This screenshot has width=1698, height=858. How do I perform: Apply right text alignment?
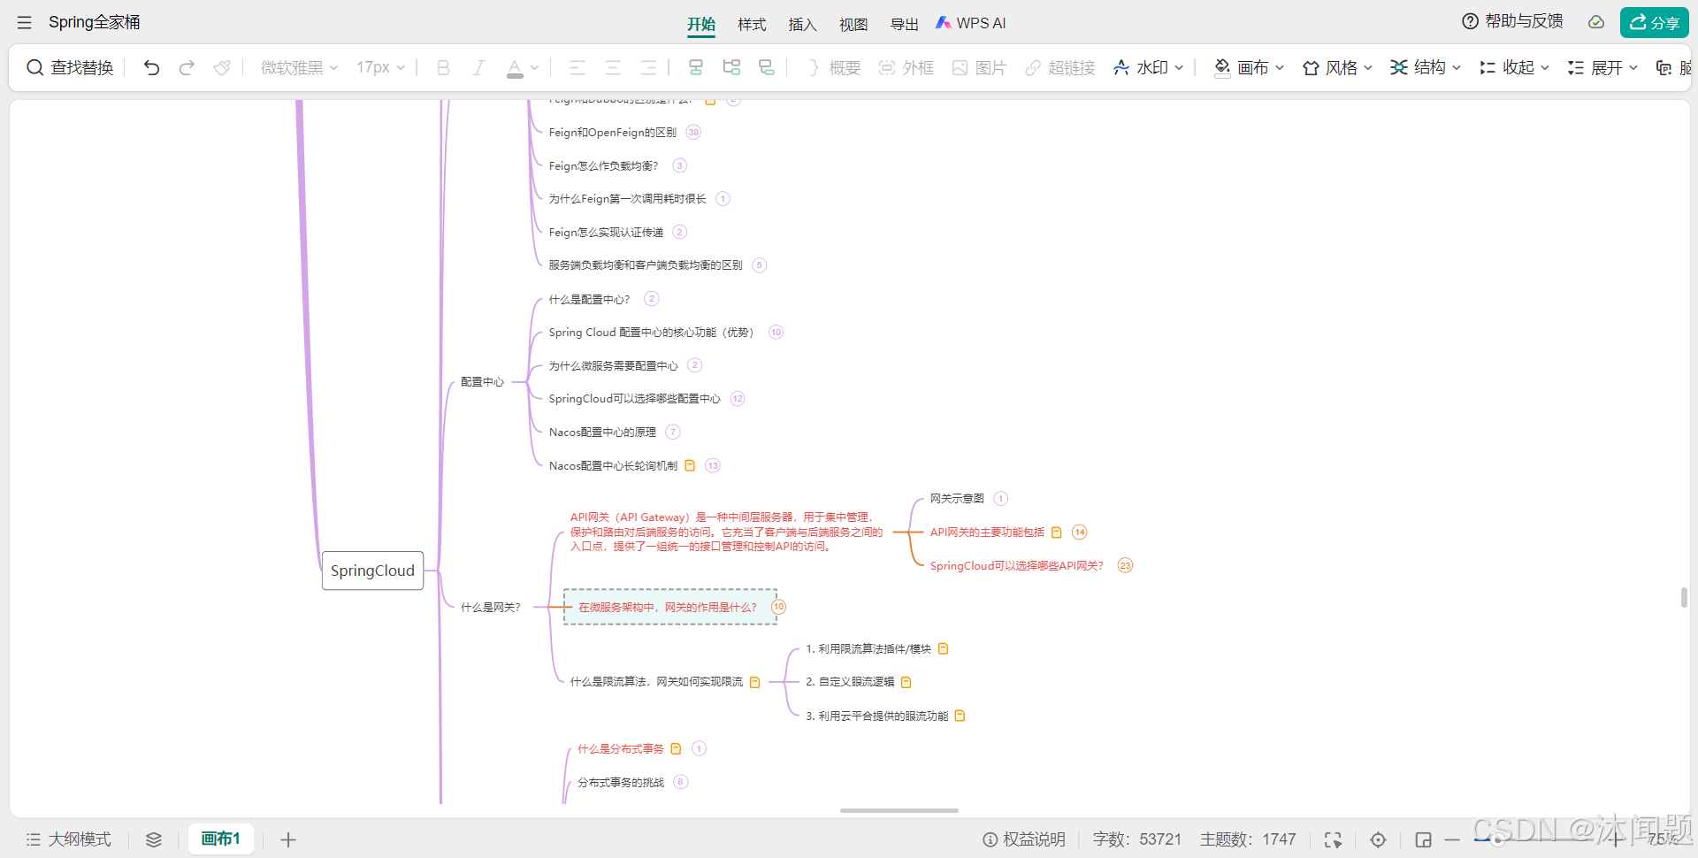pyautogui.click(x=648, y=67)
